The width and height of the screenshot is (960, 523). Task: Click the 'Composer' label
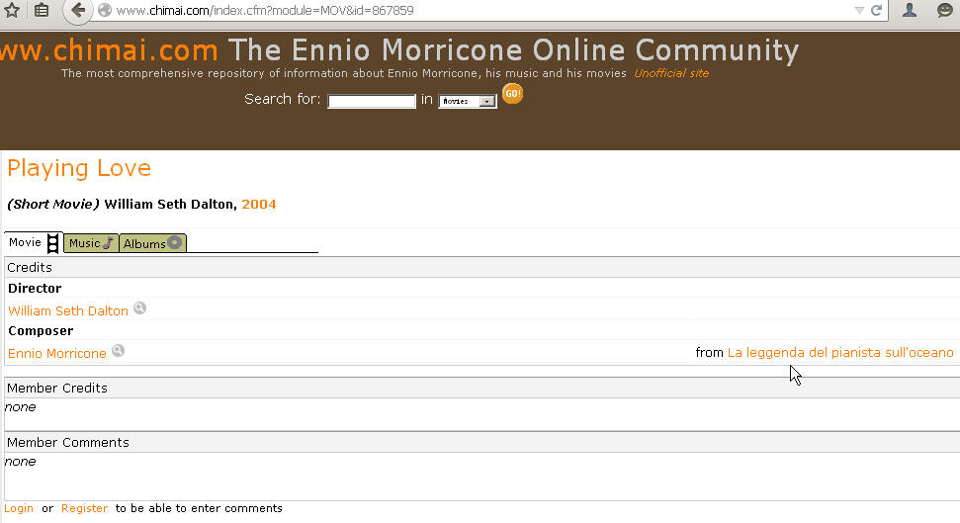click(x=41, y=330)
